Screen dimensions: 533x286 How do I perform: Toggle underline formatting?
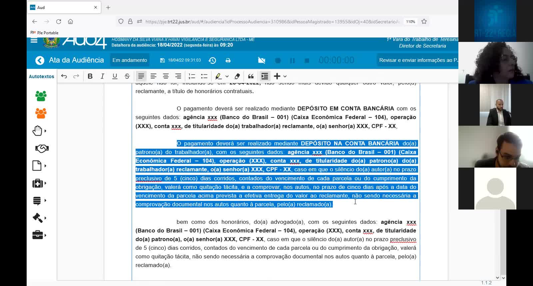115,76
